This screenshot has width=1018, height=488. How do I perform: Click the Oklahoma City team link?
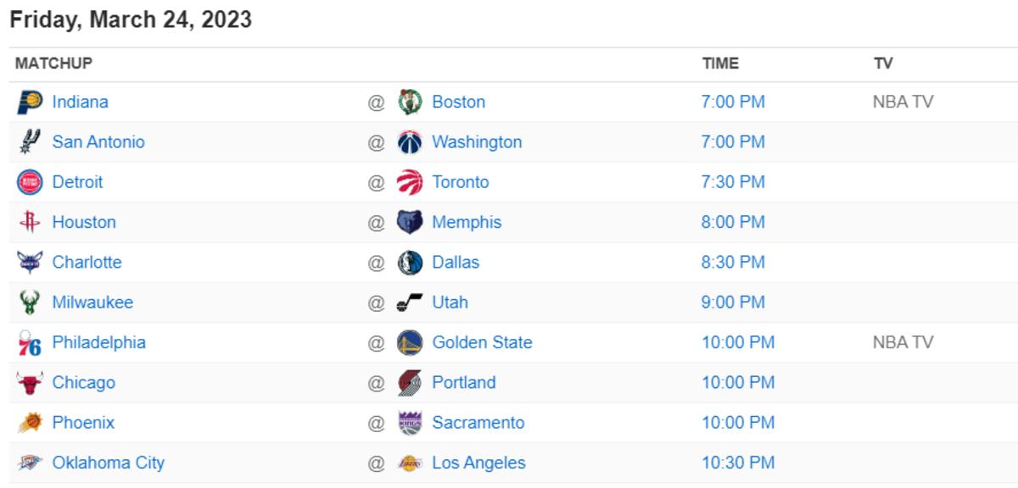[x=109, y=463]
